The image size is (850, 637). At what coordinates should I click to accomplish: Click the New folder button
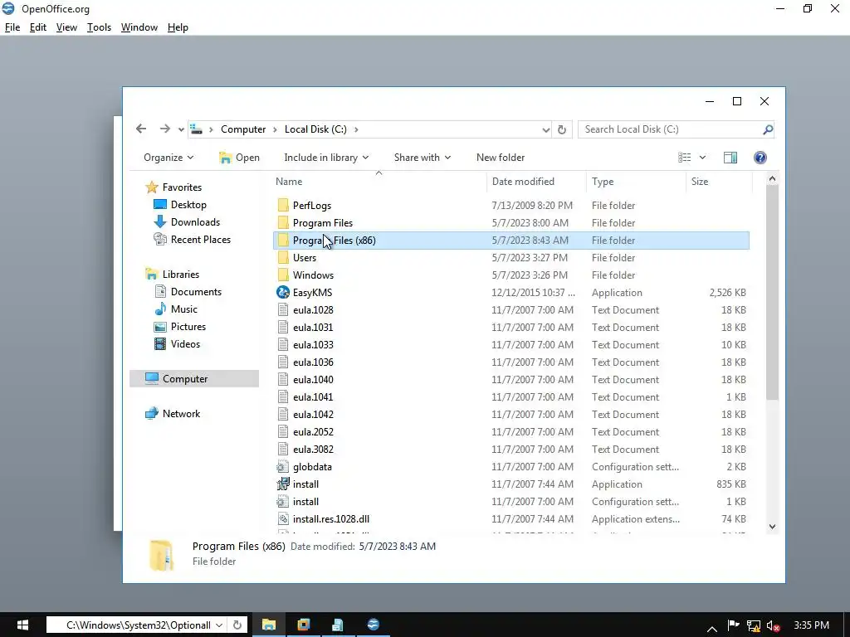(501, 158)
